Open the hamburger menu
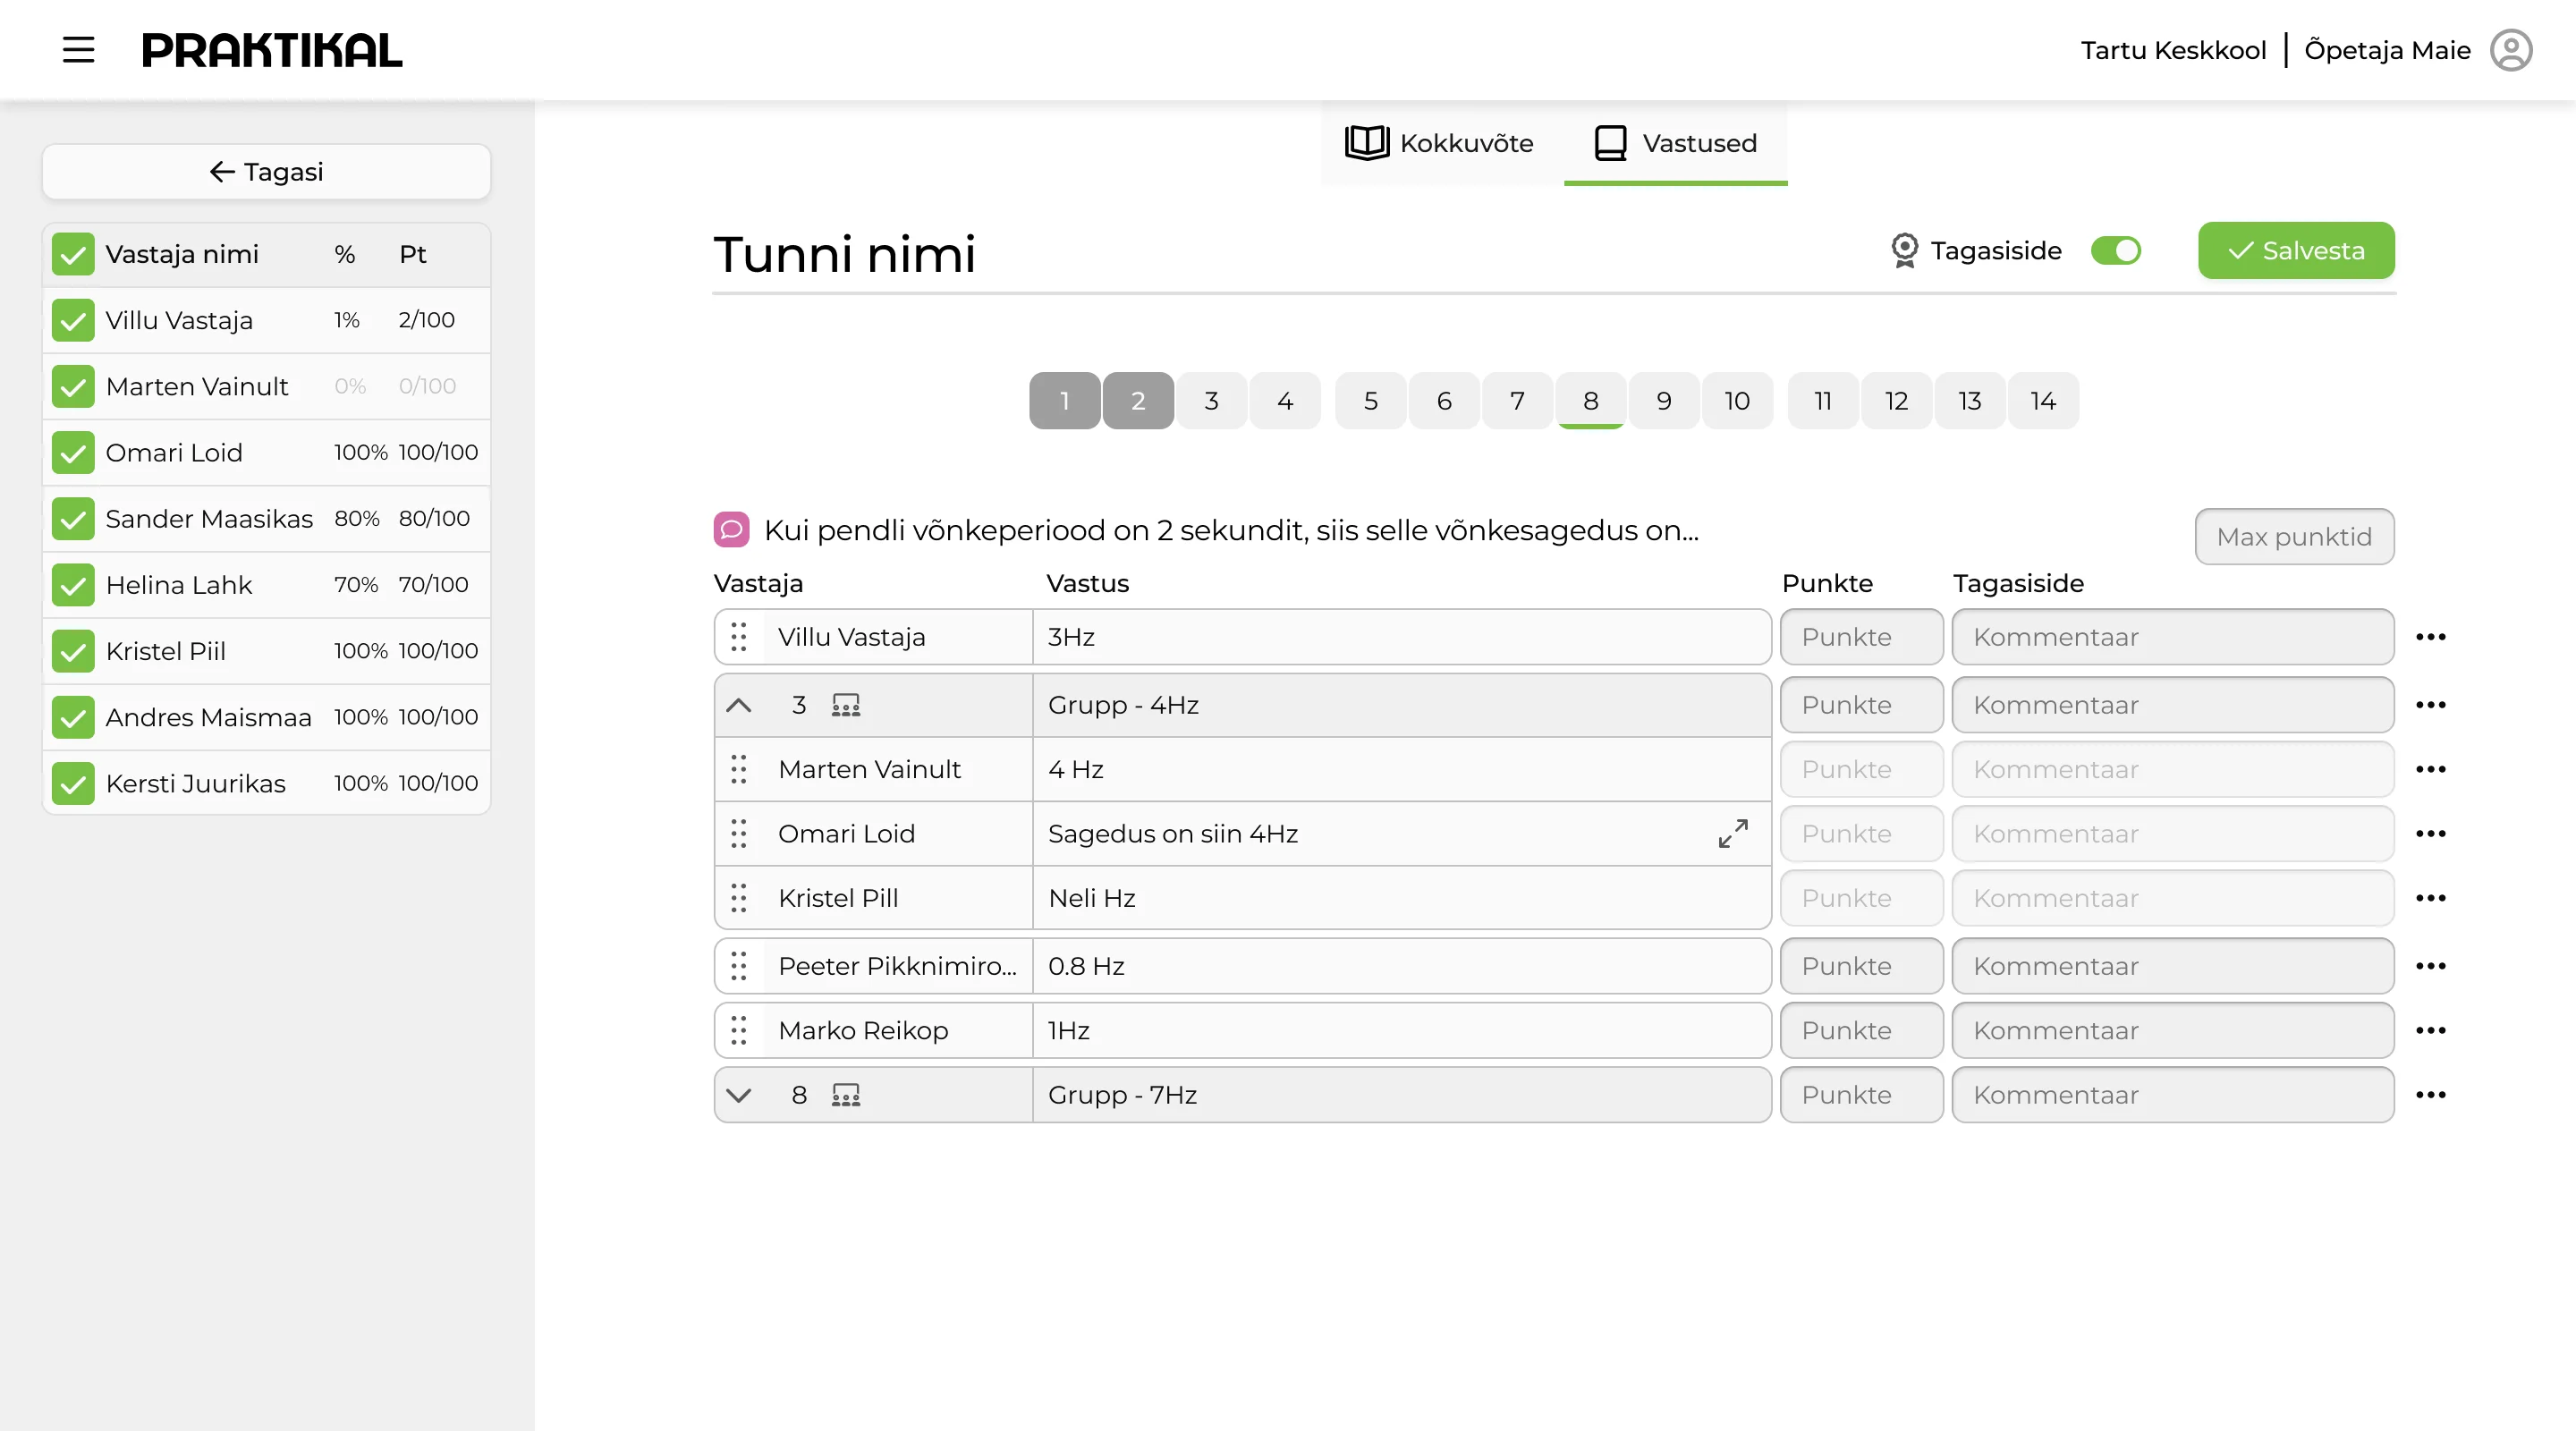The height and width of the screenshot is (1431, 2576). coord(78,50)
